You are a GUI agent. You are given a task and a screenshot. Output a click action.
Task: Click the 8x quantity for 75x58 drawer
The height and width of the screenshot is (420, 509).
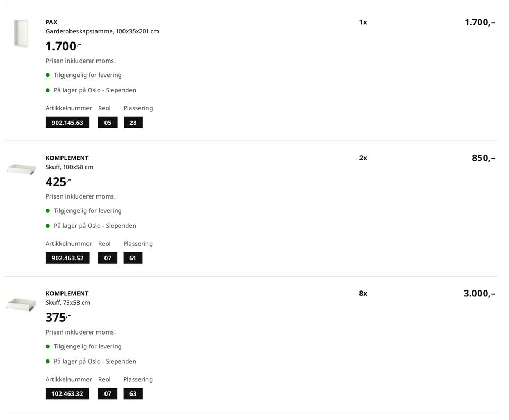coord(363,293)
